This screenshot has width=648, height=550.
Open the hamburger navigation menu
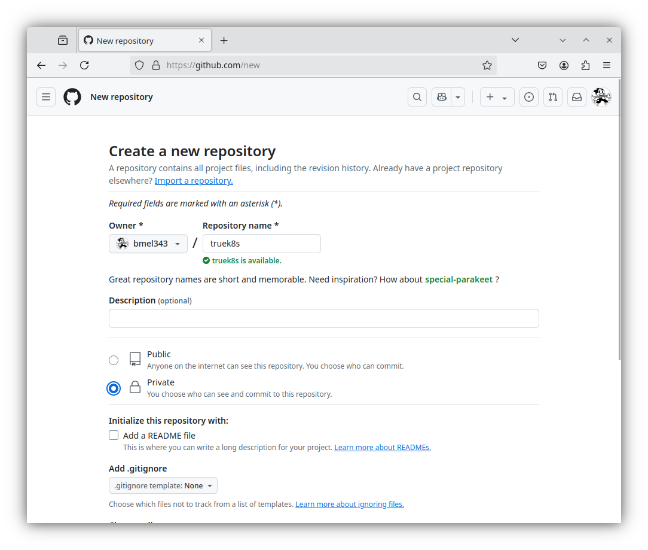(46, 97)
